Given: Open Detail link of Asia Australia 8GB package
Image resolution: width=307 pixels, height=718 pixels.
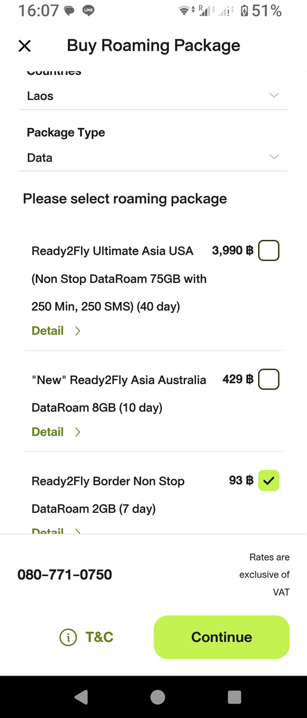Looking at the screenshot, I should pos(48,431).
